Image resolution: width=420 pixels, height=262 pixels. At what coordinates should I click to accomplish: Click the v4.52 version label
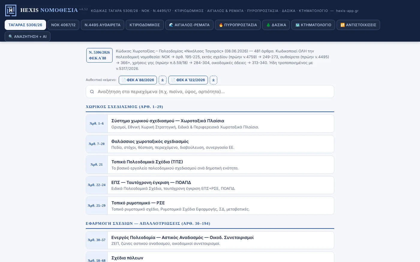coord(84,9)
